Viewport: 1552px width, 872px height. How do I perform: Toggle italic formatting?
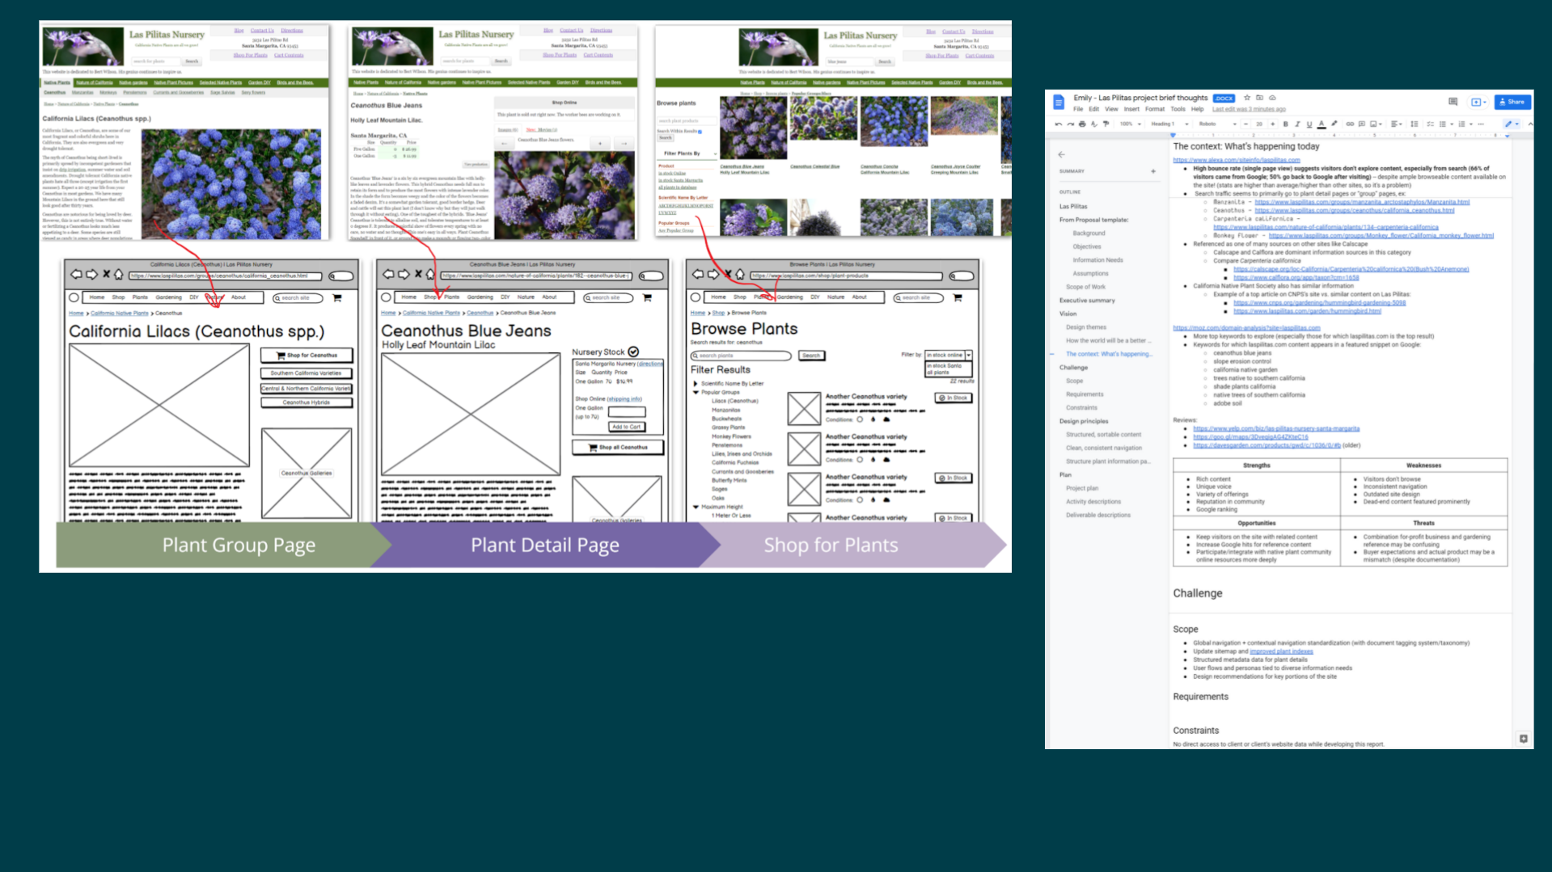1297,124
